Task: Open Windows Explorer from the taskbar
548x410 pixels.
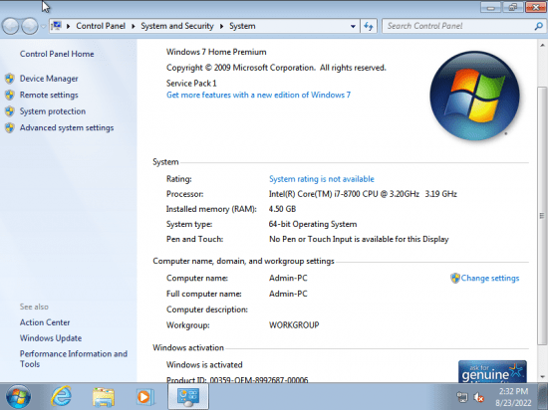Action: (104, 397)
